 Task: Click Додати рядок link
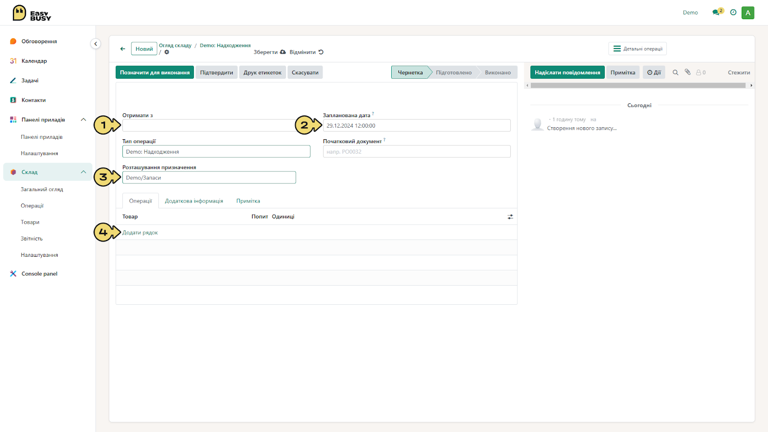click(x=140, y=233)
